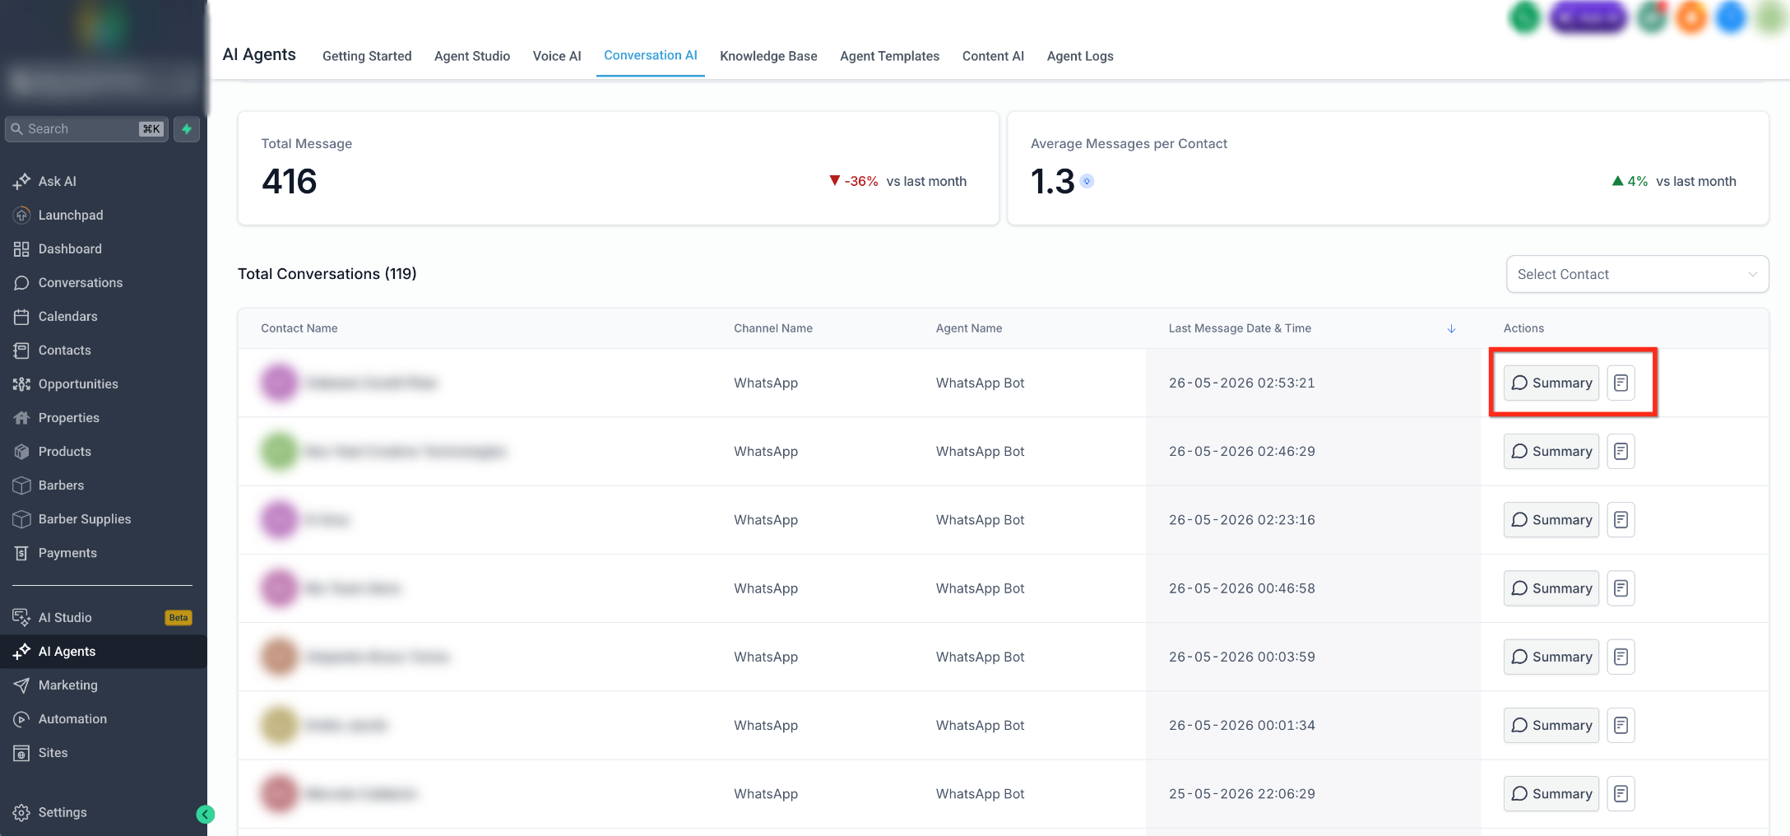Open transcript icon for 02:53:21 conversation

[1621, 383]
